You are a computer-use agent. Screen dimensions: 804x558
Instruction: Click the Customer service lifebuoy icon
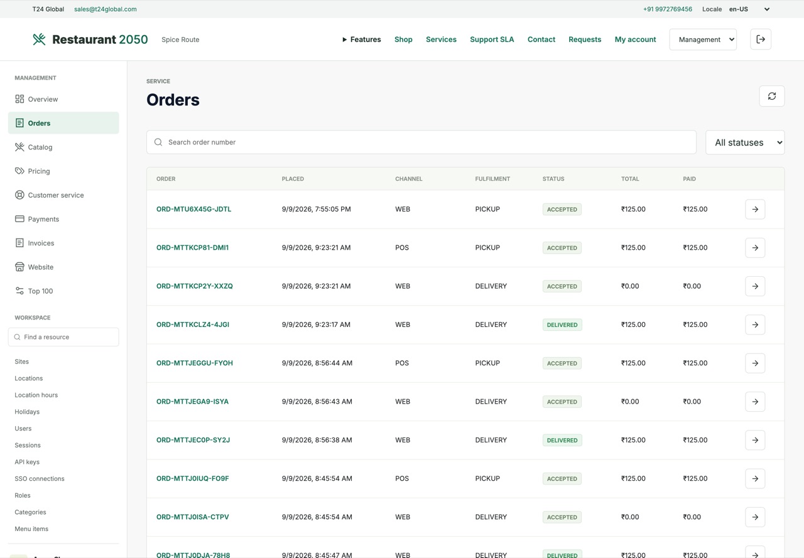(19, 195)
